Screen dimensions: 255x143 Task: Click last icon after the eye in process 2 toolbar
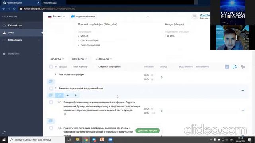coord(76,95)
